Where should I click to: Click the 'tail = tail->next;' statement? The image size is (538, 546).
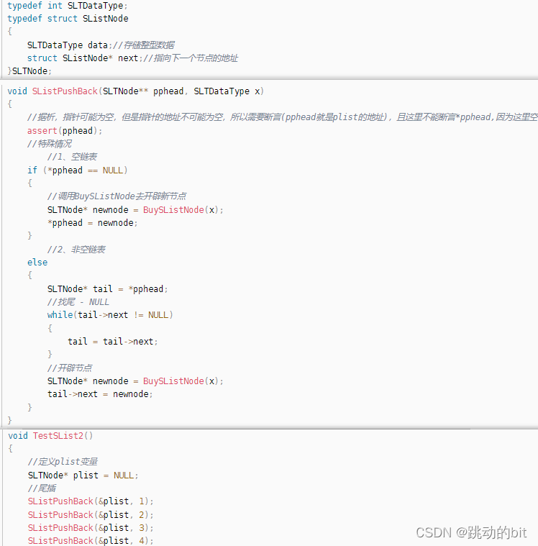click(x=113, y=341)
